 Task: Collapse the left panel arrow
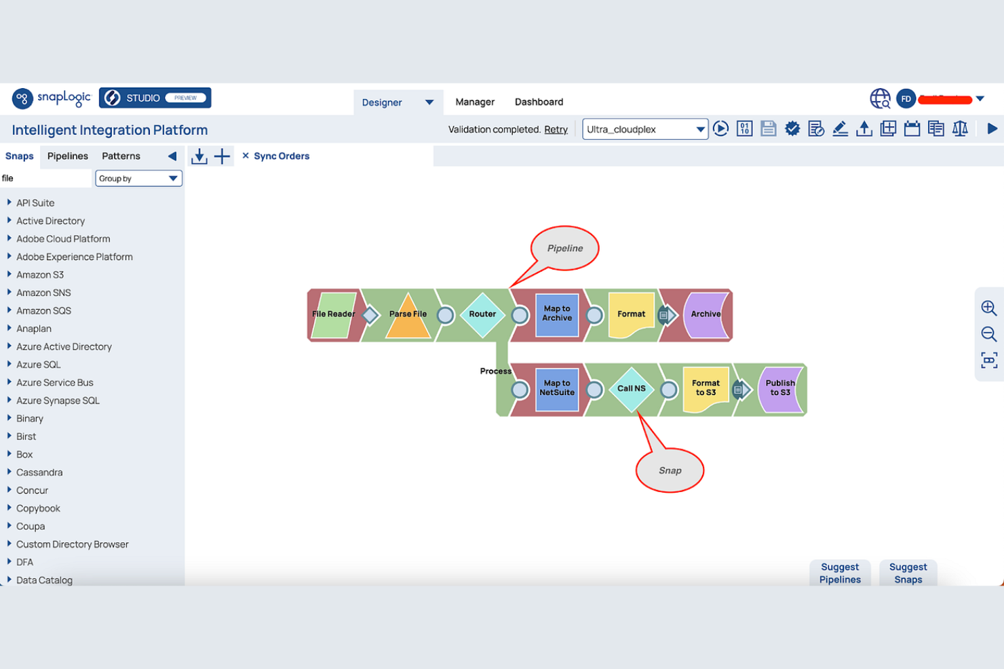pyautogui.click(x=172, y=156)
